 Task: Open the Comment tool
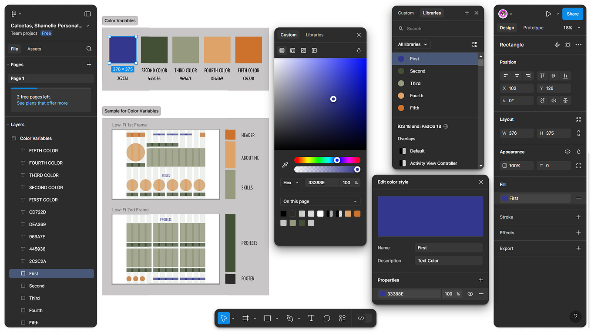(326, 318)
